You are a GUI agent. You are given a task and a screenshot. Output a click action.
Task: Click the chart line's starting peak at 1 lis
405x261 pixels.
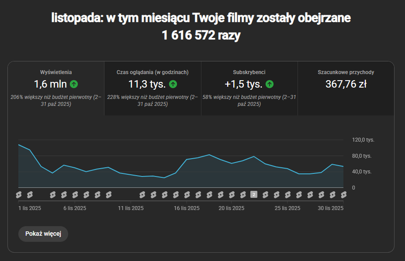19,145
